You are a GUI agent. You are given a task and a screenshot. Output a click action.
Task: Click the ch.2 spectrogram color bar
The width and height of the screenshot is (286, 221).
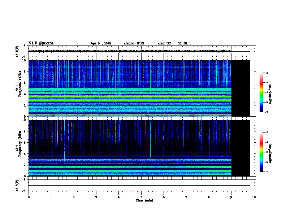pos(261,152)
